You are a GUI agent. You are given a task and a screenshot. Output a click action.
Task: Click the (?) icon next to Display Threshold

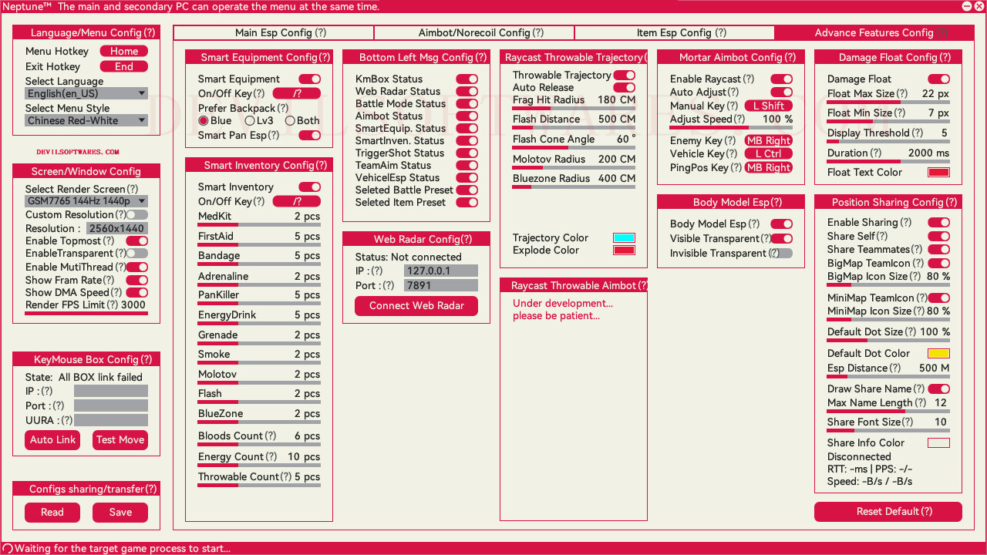pos(917,133)
